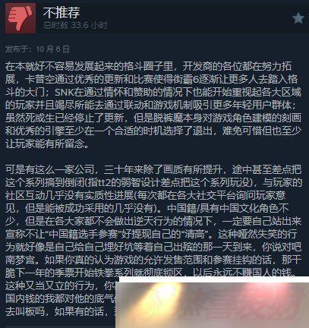Viewport: 309px width, 328px height.
Task: Click the 总时数 33.6 小时 playtime text
Action: click(x=75, y=25)
